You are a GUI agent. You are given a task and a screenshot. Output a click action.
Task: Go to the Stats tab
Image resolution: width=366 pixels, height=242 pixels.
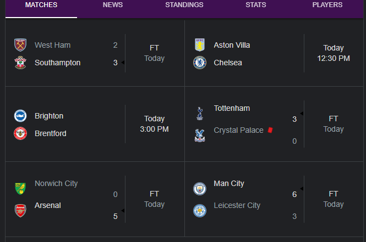click(x=255, y=5)
